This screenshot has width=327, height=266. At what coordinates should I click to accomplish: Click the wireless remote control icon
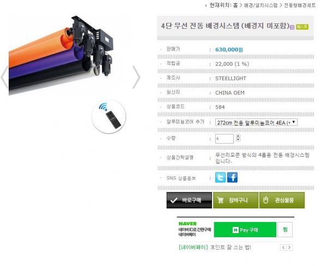click(x=109, y=116)
